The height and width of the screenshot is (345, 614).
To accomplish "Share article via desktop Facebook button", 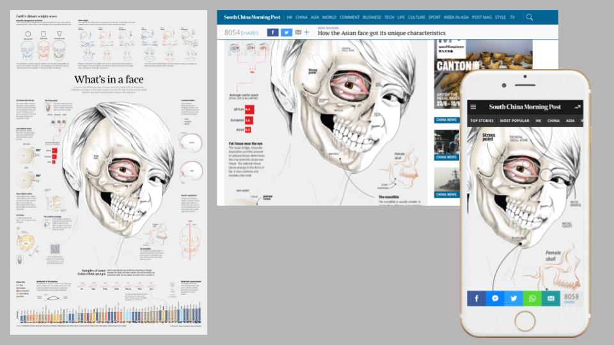I will (272, 33).
